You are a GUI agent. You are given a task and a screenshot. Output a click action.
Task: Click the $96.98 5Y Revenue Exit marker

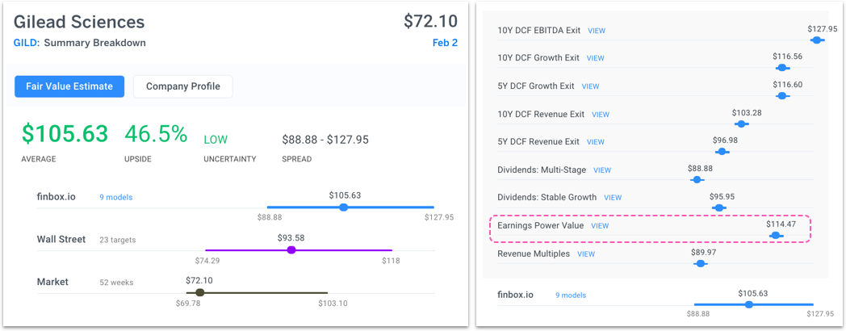point(722,152)
